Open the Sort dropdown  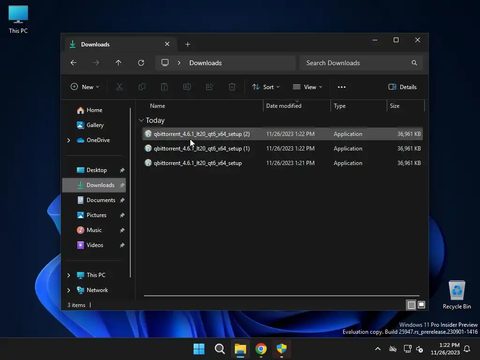(266, 87)
